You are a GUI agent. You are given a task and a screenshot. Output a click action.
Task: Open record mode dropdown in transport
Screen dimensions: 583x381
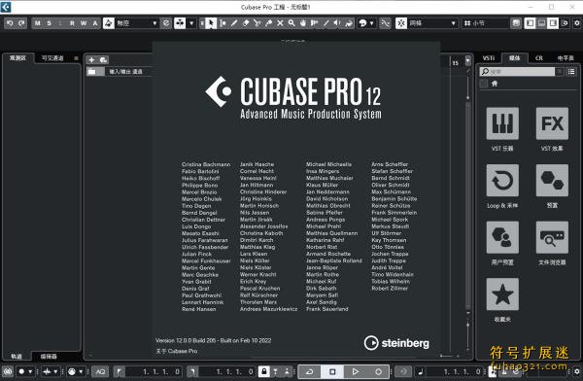click(x=30, y=371)
